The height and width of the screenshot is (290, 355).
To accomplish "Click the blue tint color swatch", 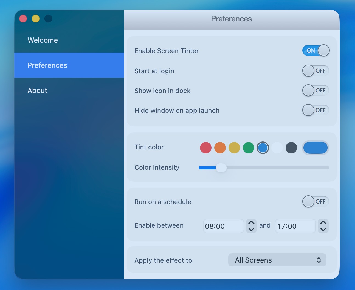I will [x=263, y=148].
